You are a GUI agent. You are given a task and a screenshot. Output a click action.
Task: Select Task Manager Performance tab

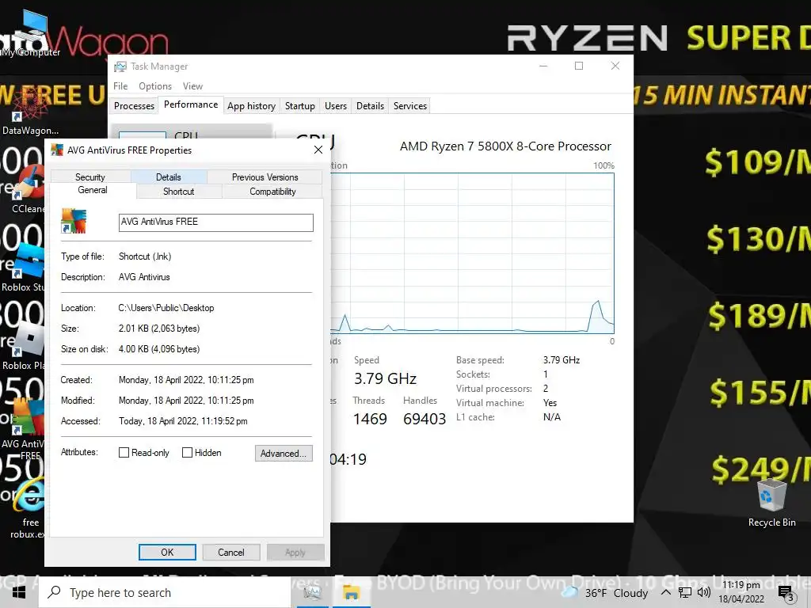pos(191,104)
